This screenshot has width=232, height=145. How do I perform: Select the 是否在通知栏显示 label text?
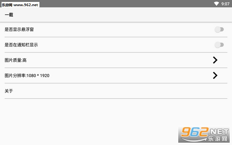pos(21,45)
